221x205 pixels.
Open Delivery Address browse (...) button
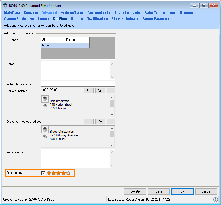point(111,91)
